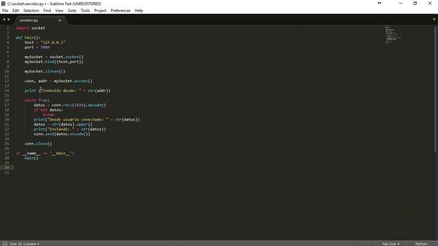Screen dimensions: 438x246
Task: Minimize the Sublime Text window
Action: 400,3
